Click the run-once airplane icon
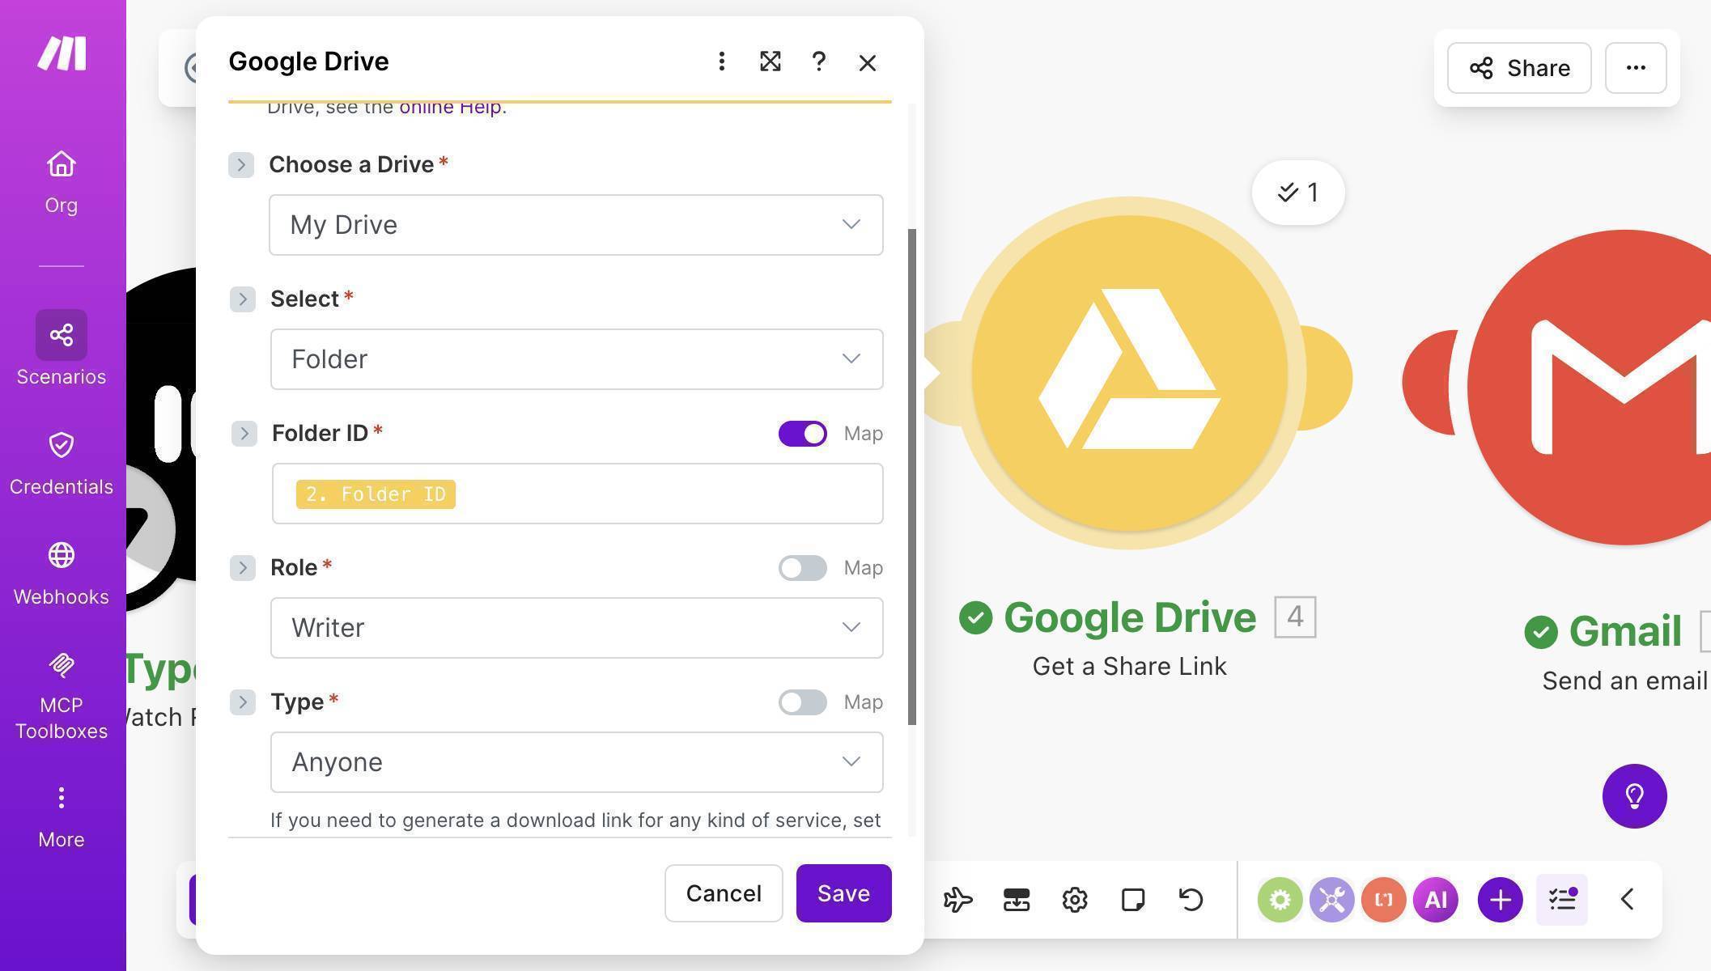This screenshot has height=971, width=1711. click(x=957, y=899)
